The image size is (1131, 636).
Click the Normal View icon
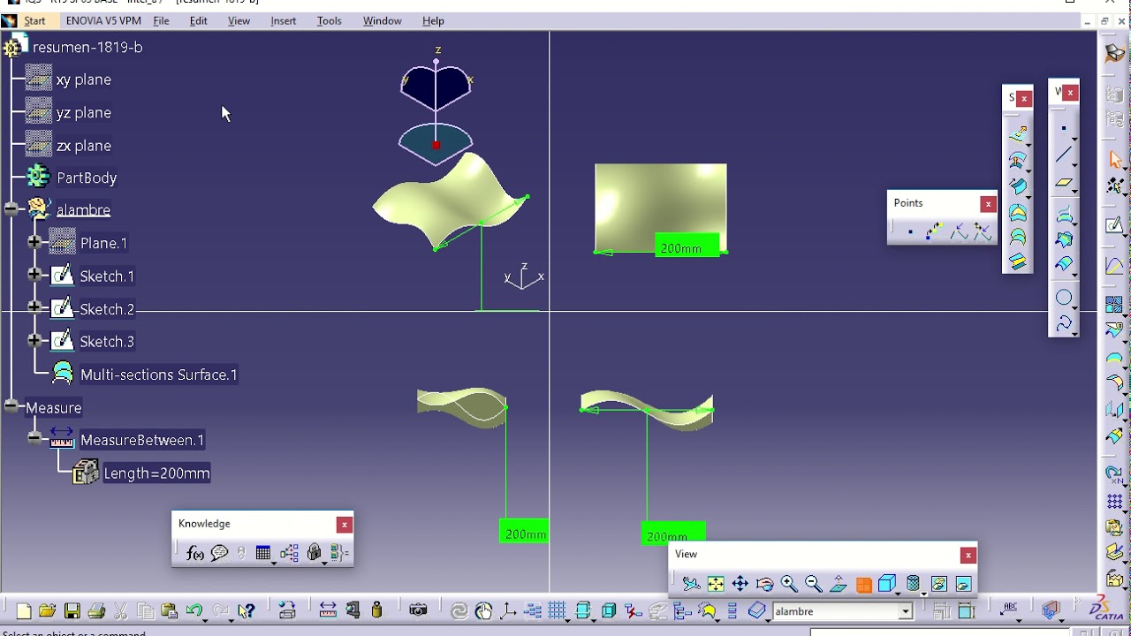tap(839, 584)
